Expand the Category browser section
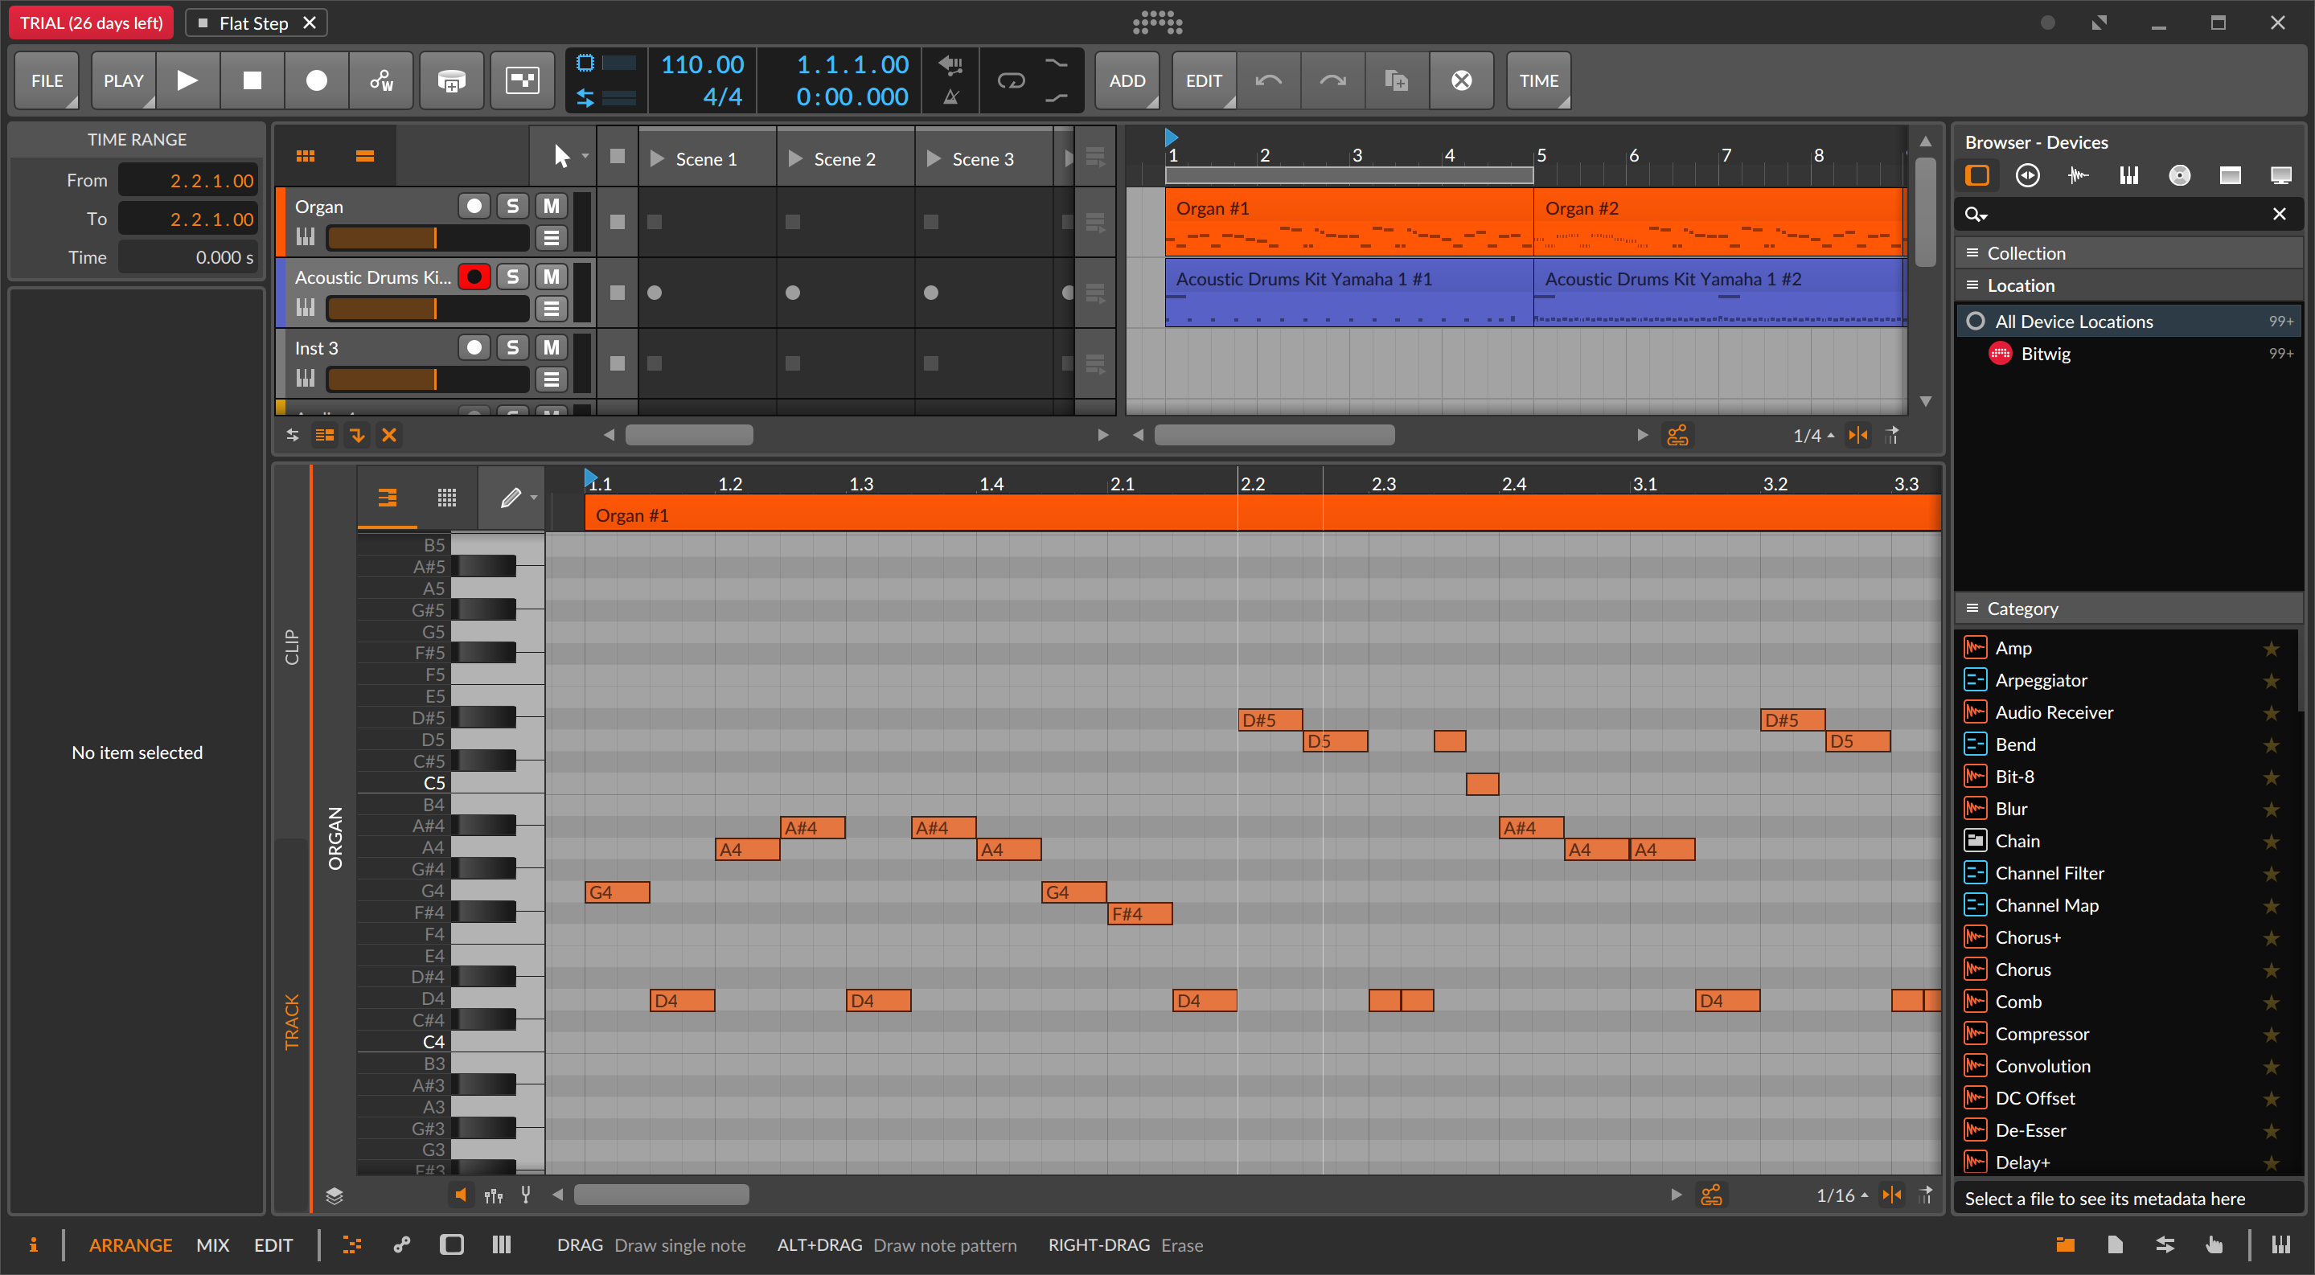 [x=2128, y=609]
